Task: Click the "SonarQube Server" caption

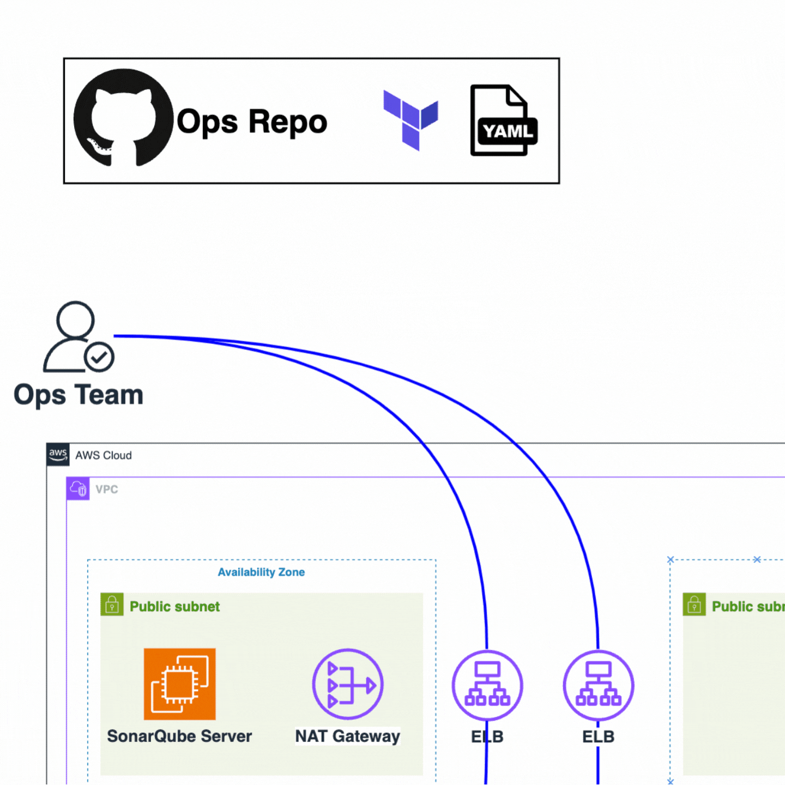Action: coord(179,736)
